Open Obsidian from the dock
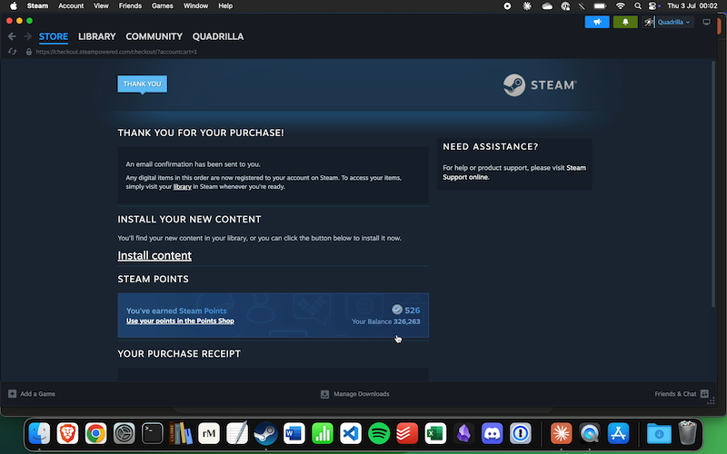 point(463,434)
